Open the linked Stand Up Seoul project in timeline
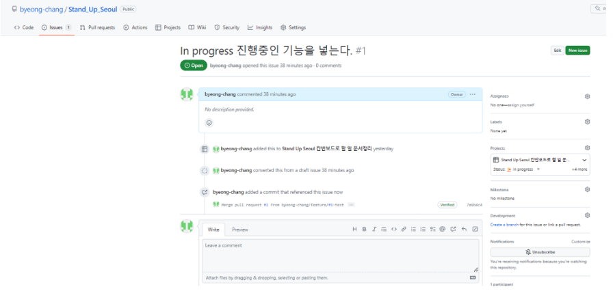This screenshot has width=613, height=291. (x=326, y=149)
